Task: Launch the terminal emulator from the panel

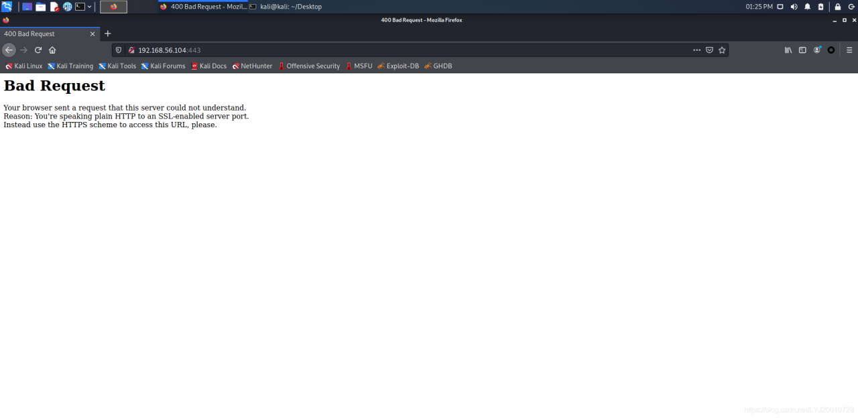Action: coord(80,7)
